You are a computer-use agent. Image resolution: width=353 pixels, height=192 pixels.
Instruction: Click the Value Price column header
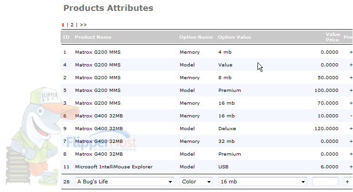(333, 37)
